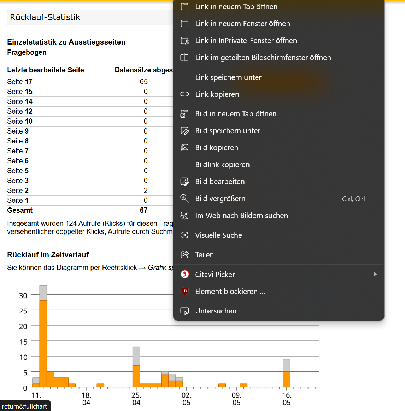
Task: Click the uBlock shield icon 'Element blockieren'
Action: coord(184,291)
